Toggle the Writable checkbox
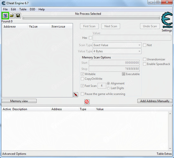Viewport: 174px width, 158px height. click(x=82, y=74)
